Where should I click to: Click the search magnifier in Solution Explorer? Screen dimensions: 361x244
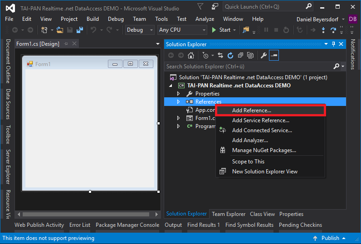click(337, 67)
